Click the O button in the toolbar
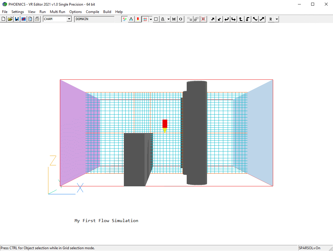This screenshot has width=333, height=251. 181,19
